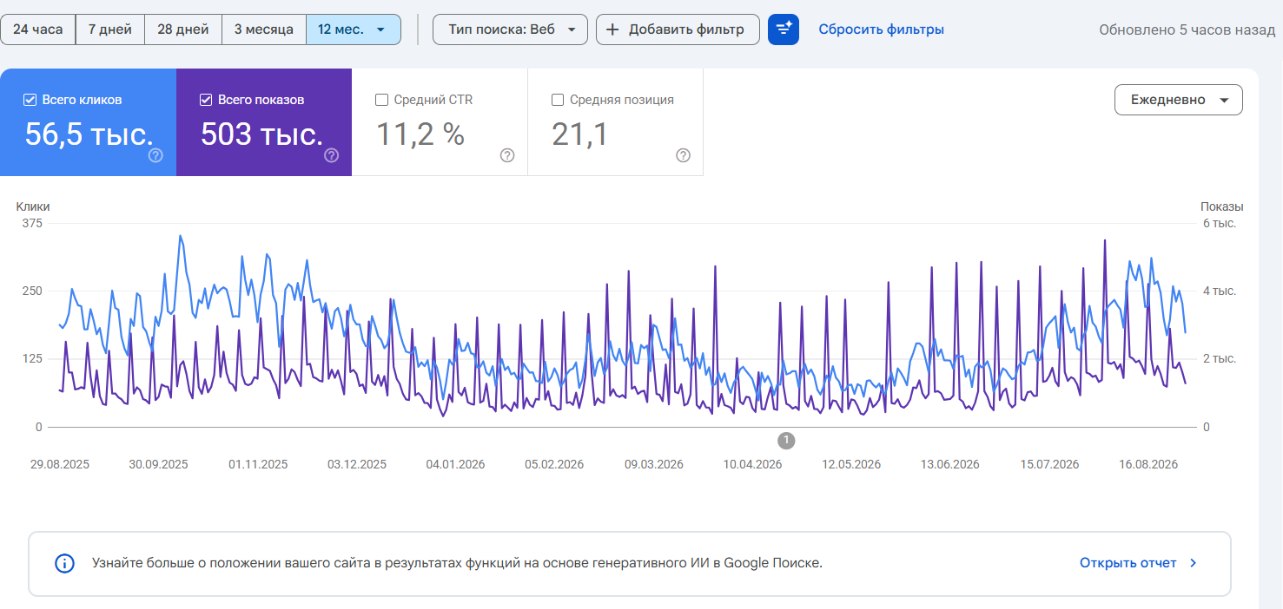Click the plus icon in Добавить фильтр

(612, 29)
